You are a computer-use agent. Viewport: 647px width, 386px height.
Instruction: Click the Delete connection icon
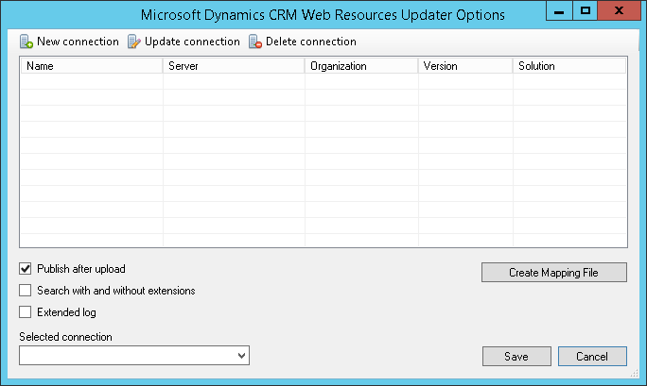(255, 42)
